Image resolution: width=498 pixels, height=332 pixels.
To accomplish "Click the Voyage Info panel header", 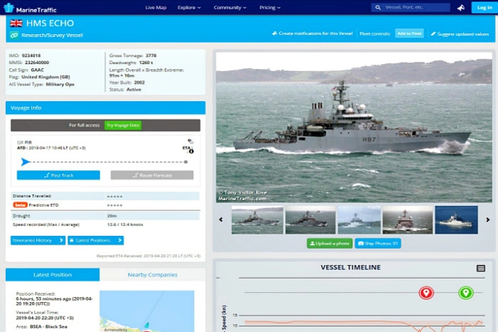I will [105, 108].
